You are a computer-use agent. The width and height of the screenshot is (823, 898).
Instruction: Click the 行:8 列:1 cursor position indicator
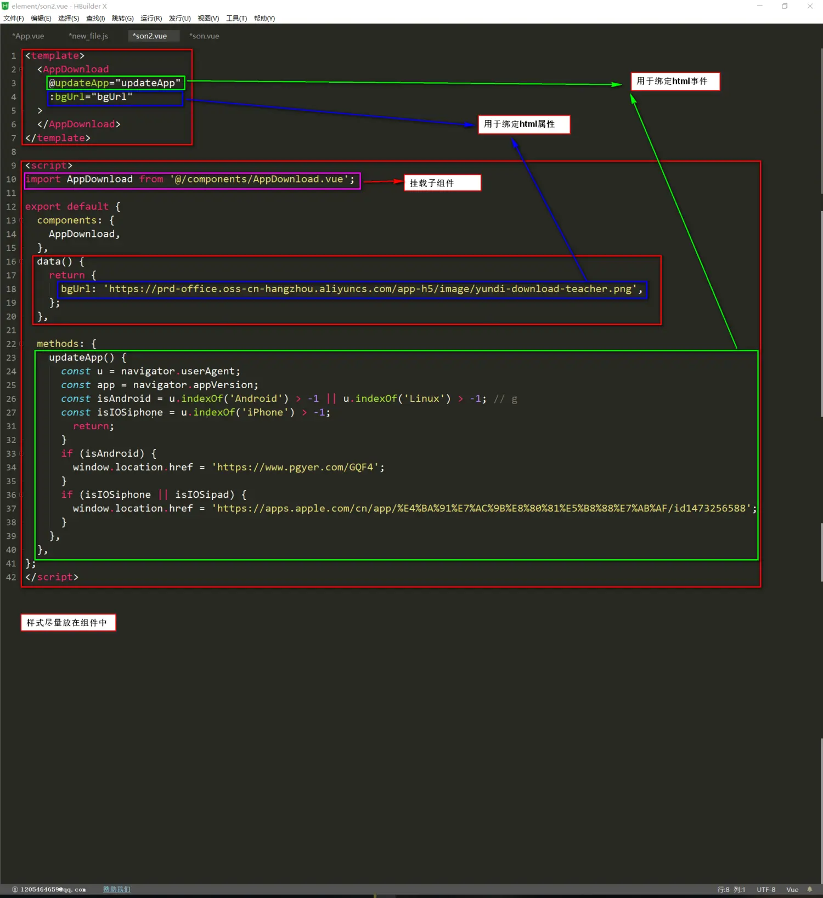[731, 889]
